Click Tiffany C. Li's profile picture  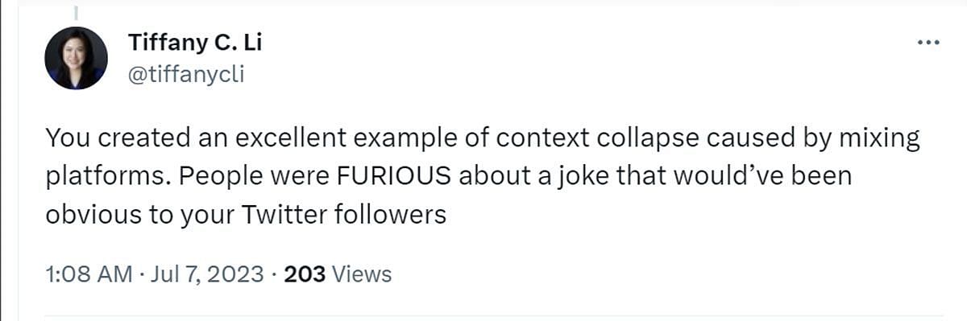click(x=77, y=58)
